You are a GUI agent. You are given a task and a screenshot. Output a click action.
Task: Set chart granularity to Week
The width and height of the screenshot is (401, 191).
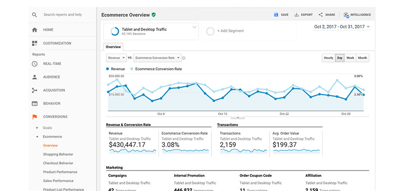(350, 58)
